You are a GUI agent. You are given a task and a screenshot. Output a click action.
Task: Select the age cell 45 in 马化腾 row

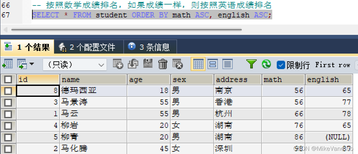pos(148,149)
